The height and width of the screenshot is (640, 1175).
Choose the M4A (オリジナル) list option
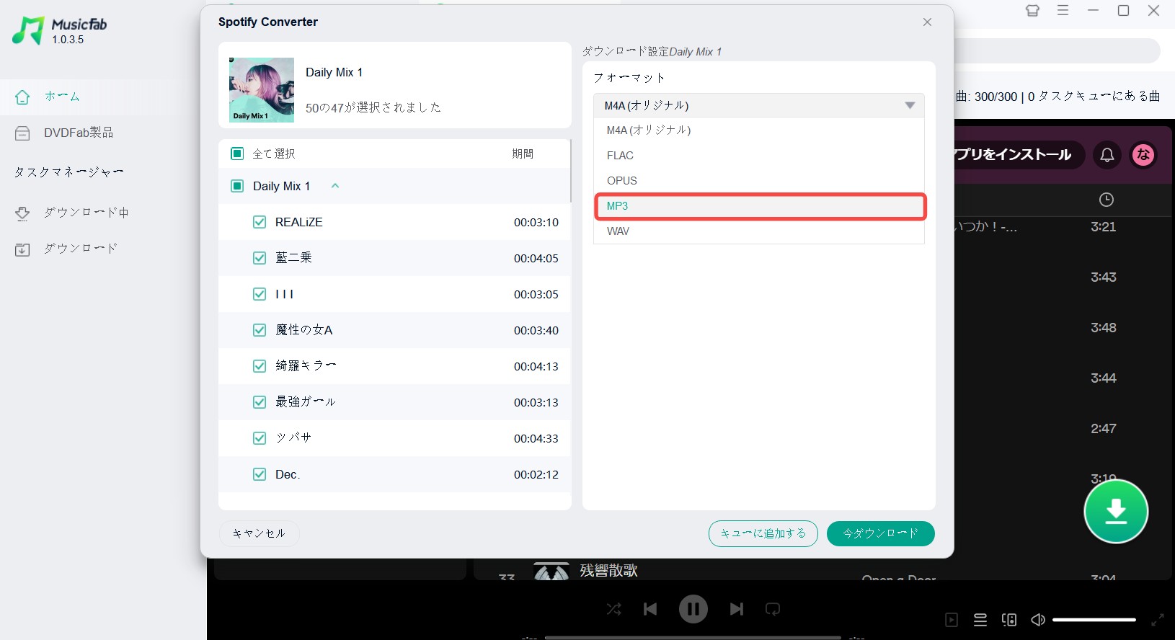[x=758, y=130]
